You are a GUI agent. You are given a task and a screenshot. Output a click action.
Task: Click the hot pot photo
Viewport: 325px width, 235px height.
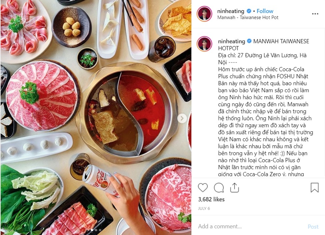click(96, 117)
